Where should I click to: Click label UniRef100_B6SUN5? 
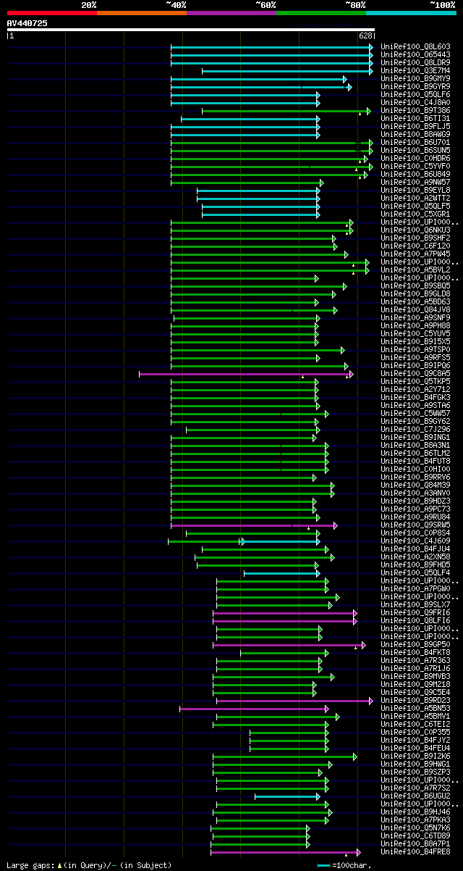click(415, 150)
